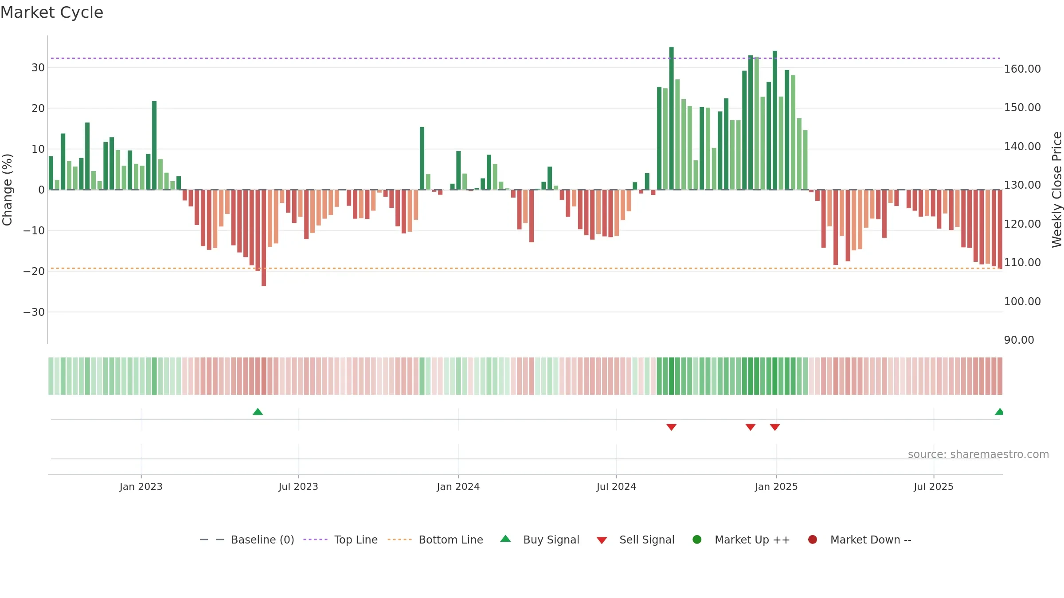Click the tallest green bar above the top line

point(671,118)
